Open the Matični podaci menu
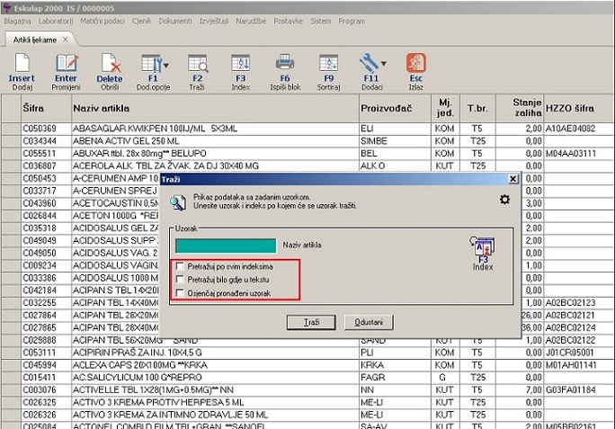Viewport: 615px width, 429px height. 102,22
